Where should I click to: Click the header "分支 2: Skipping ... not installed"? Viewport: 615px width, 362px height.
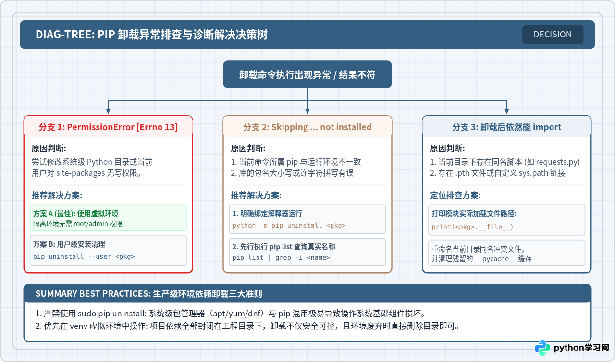[x=307, y=127]
